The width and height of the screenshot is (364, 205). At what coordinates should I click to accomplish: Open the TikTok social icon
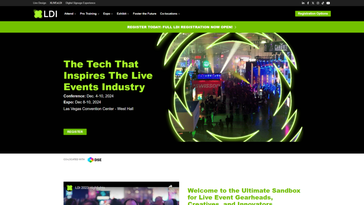(x=323, y=3)
